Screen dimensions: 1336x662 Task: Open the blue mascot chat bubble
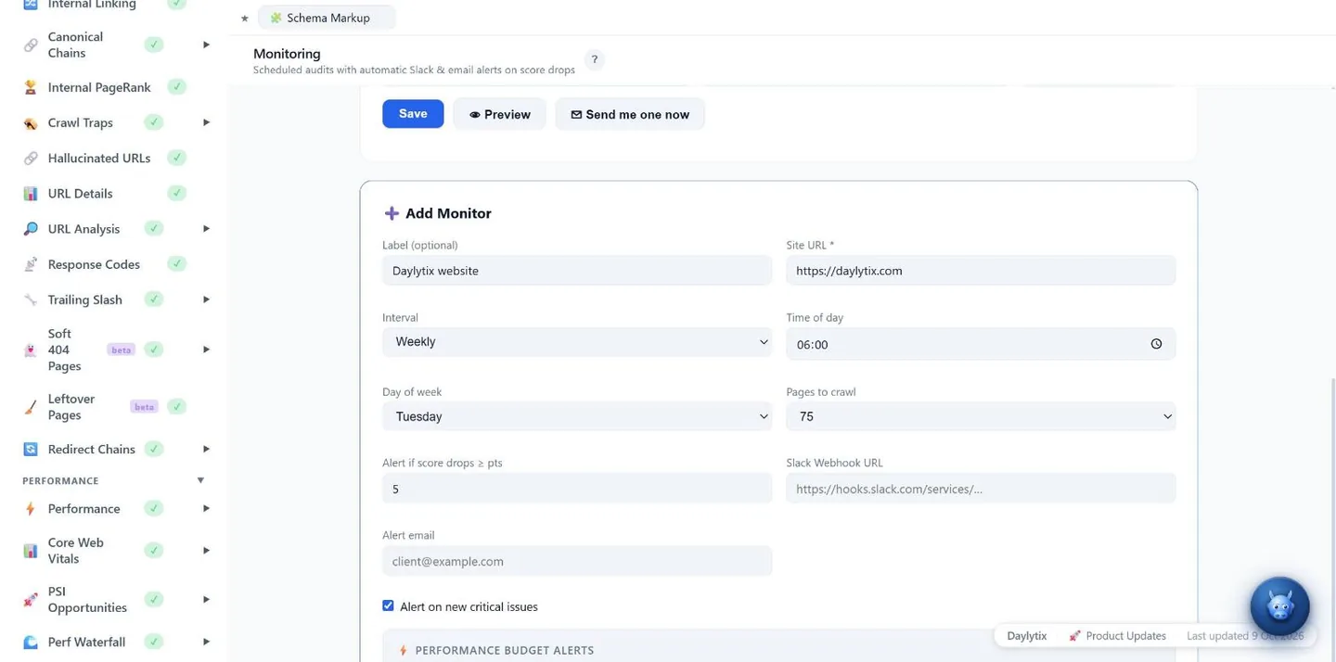point(1279,606)
